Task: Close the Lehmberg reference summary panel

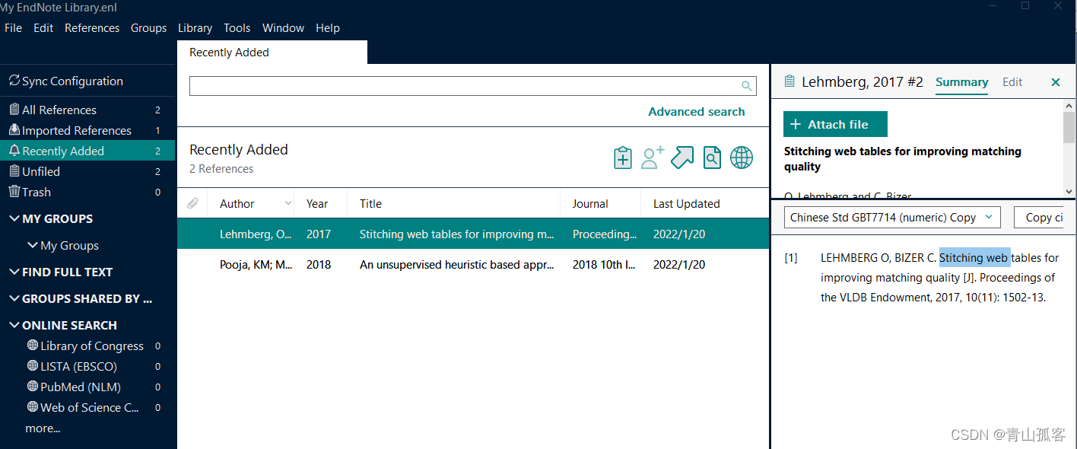Action: click(1055, 82)
